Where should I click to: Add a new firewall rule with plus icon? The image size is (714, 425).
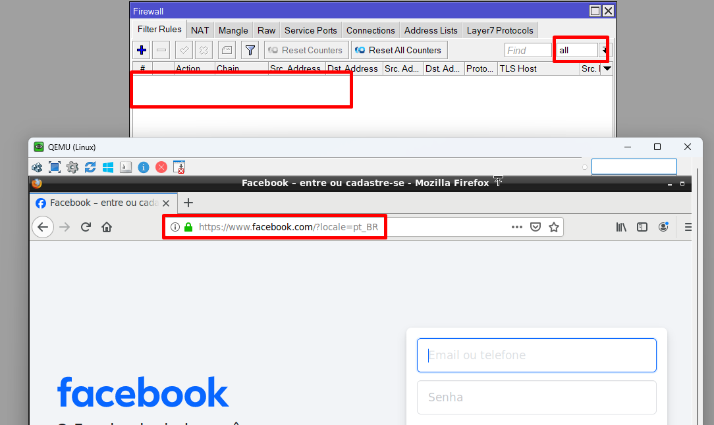point(142,50)
